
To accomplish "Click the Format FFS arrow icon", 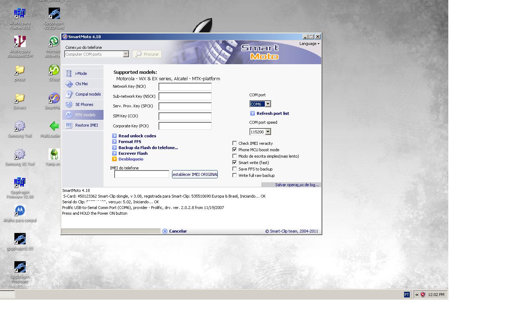I will coord(114,142).
